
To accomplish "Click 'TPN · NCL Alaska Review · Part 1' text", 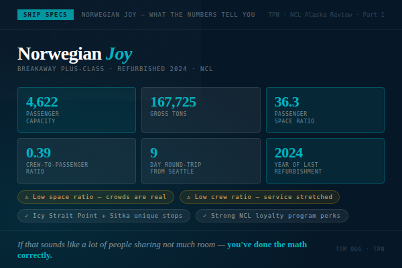I will tap(326, 15).
